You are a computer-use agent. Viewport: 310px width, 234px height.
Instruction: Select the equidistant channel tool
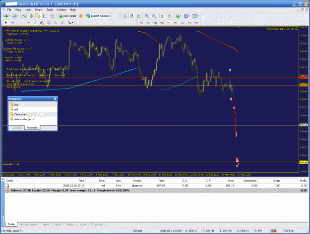coord(42,23)
